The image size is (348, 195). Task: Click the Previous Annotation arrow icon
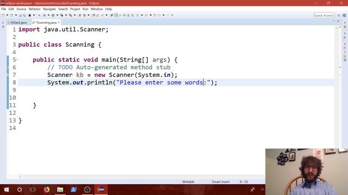pos(146,15)
